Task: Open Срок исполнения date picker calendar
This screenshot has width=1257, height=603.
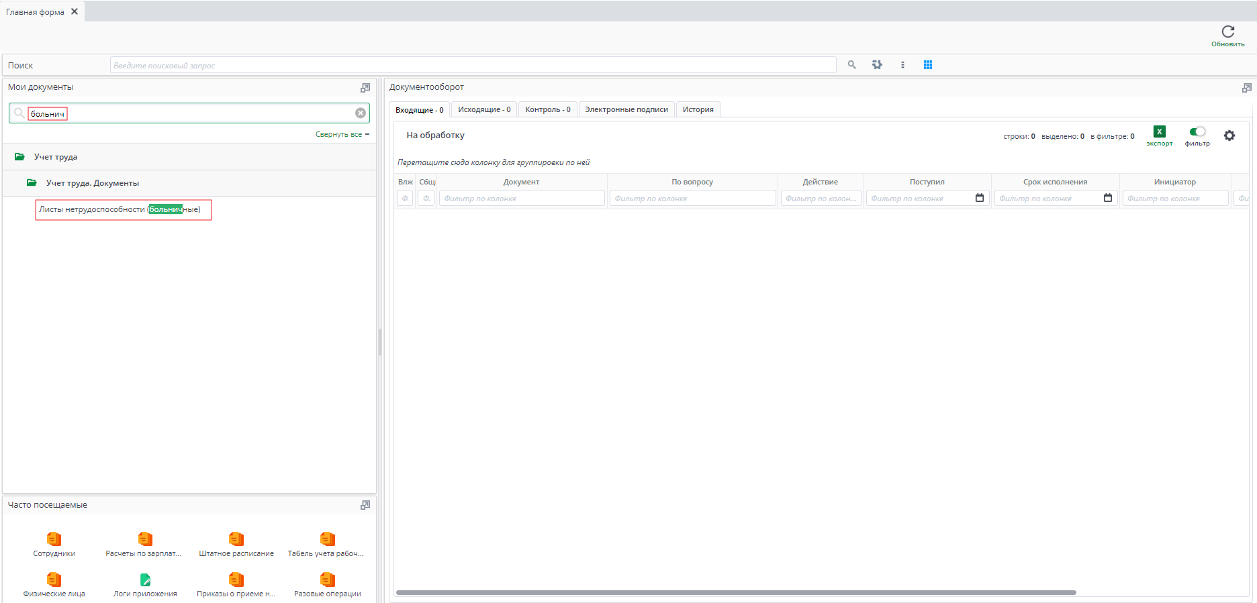Action: (1107, 198)
